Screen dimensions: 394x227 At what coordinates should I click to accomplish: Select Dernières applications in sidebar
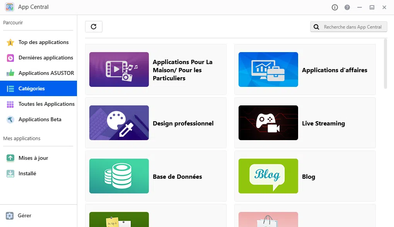click(38, 58)
